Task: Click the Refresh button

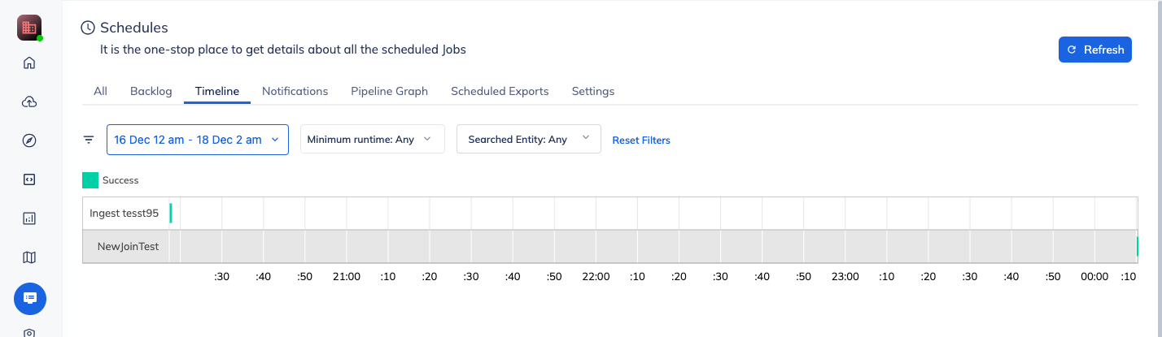Action: (x=1094, y=50)
